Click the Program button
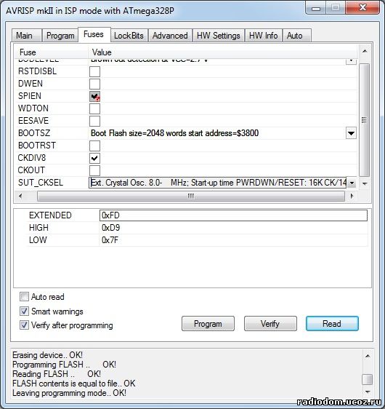The image size is (385, 409). pos(208,324)
